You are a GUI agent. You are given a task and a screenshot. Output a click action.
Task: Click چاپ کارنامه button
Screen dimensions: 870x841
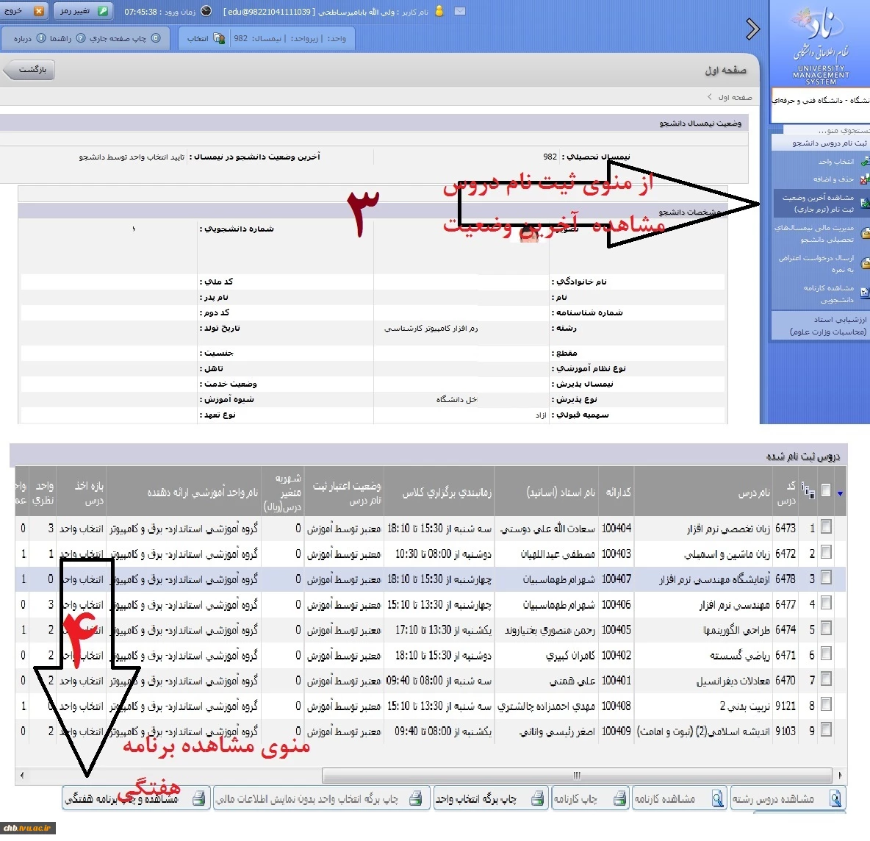pyautogui.click(x=590, y=799)
